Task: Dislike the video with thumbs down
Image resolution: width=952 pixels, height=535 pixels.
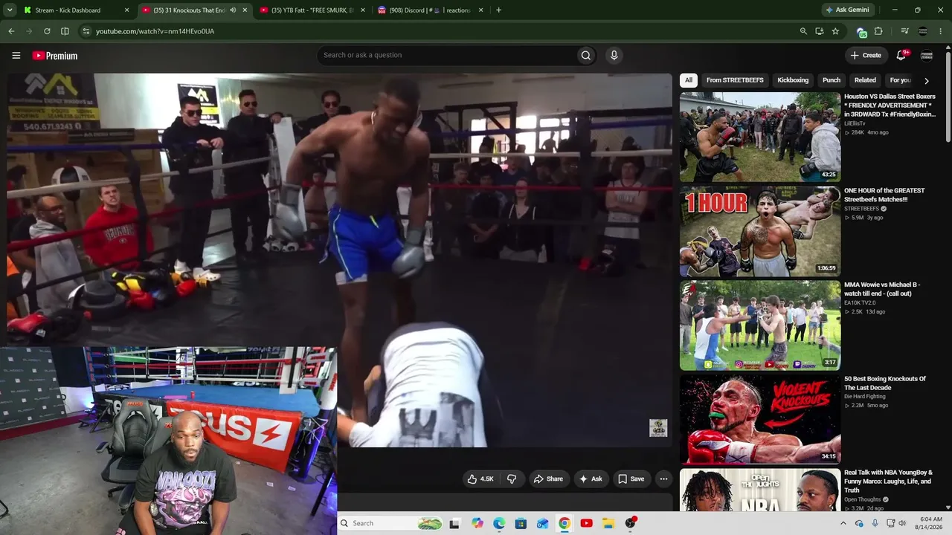Action: pyautogui.click(x=512, y=479)
